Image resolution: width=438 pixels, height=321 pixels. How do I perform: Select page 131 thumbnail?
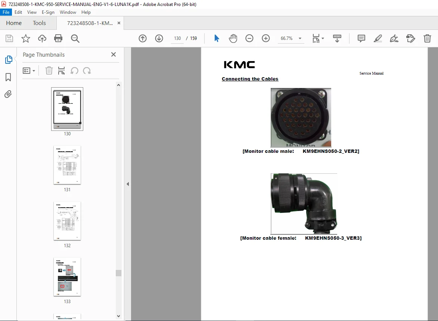coord(67,165)
